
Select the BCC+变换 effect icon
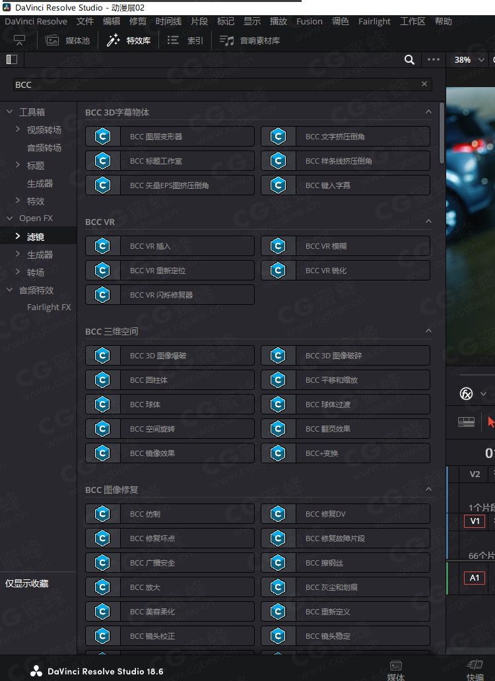pyautogui.click(x=278, y=453)
